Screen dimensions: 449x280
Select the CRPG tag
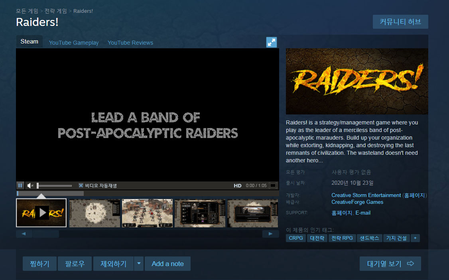(296, 238)
